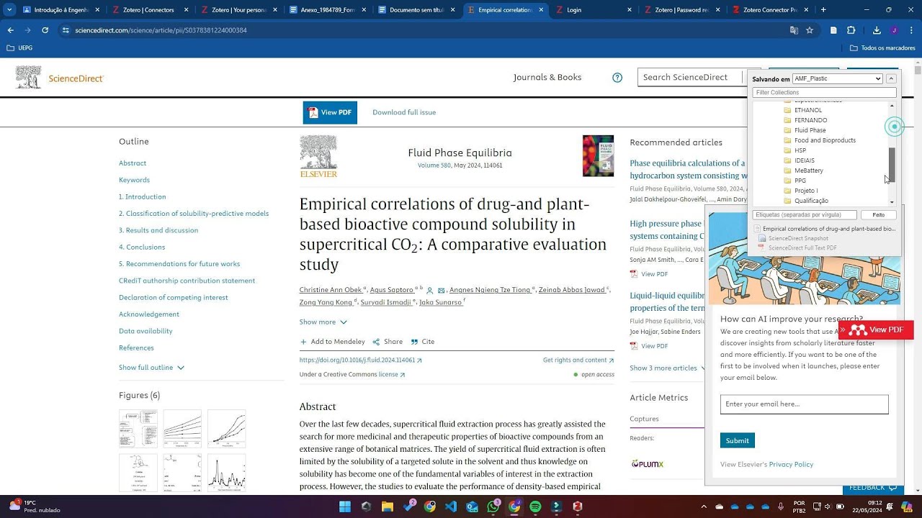The height and width of the screenshot is (518, 922).
Task: Open Spotify from the taskbar
Action: coord(535,506)
